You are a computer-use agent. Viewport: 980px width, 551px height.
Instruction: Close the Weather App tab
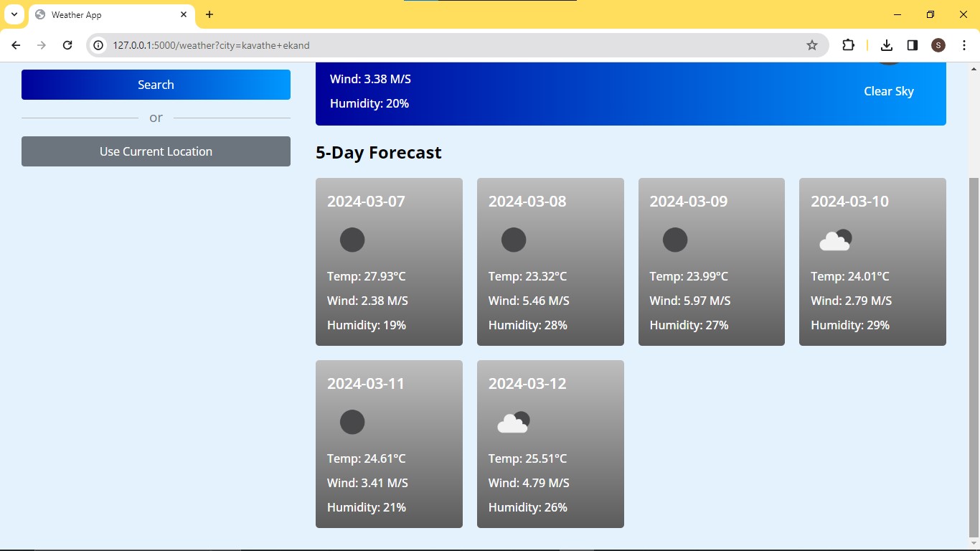point(184,14)
